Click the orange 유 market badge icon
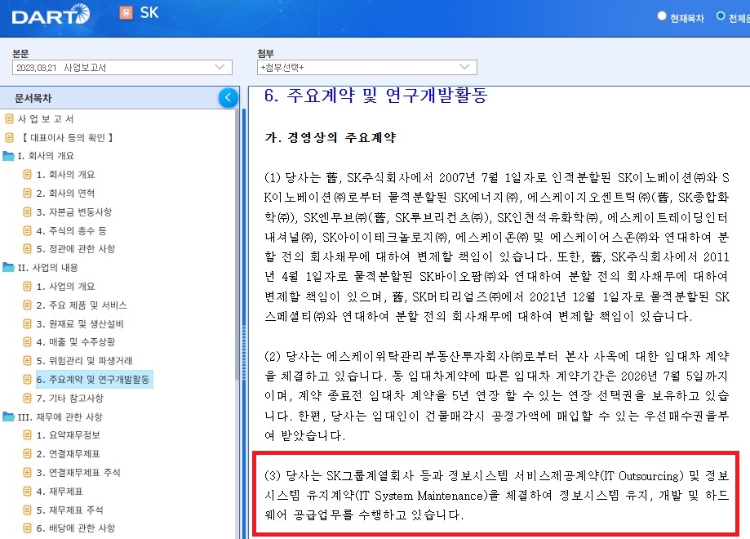The width and height of the screenshot is (750, 539). pyautogui.click(x=126, y=13)
